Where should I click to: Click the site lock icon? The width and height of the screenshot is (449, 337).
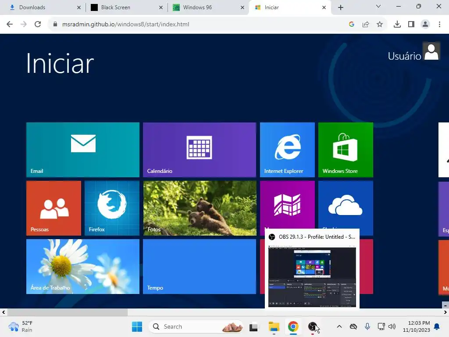coord(55,24)
